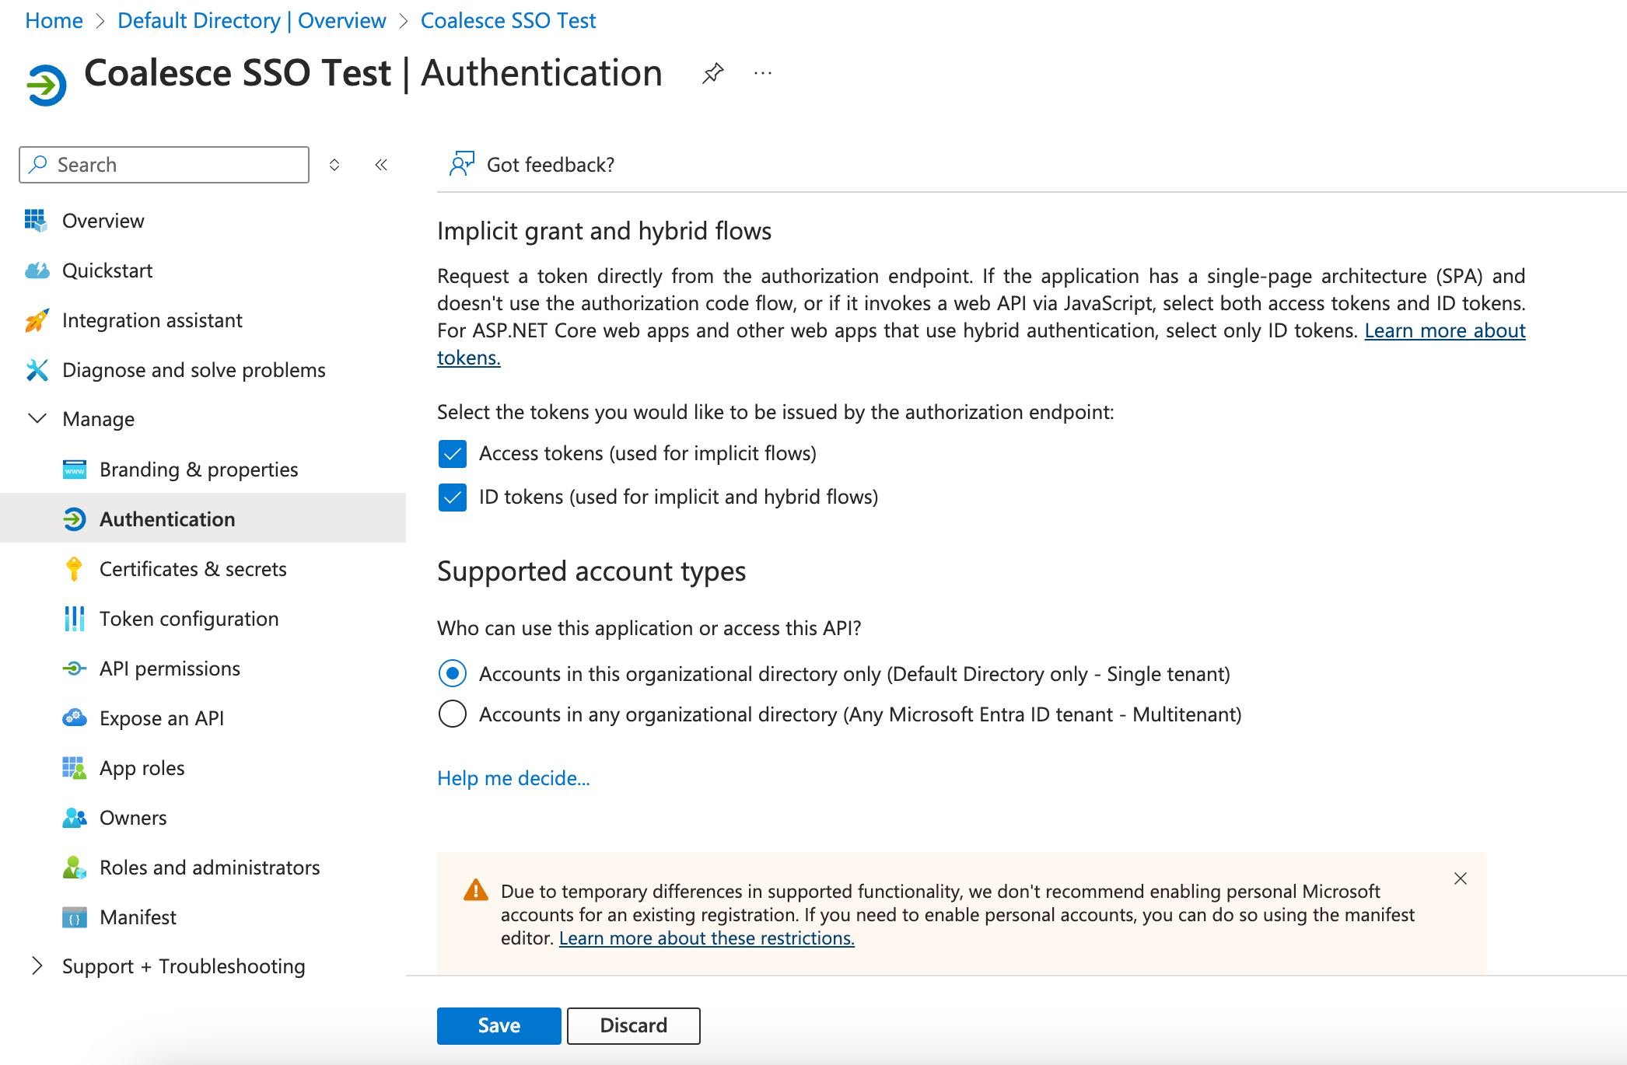Click the Supported account types heading
This screenshot has width=1627, height=1065.
(591, 571)
